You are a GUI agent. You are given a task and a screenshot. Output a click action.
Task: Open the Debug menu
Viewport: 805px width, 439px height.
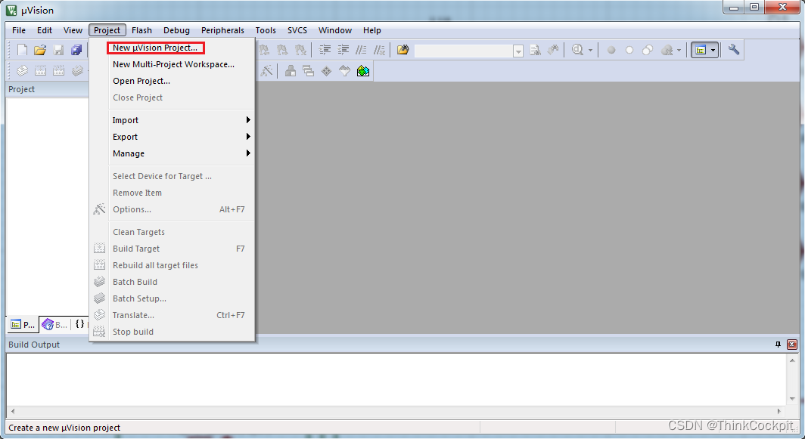pos(176,30)
